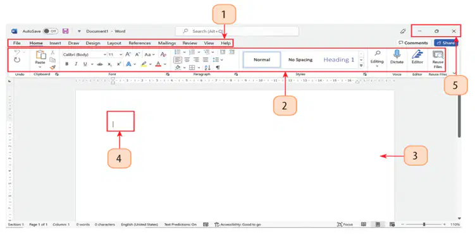Open the Editor pen icon

(x=417, y=54)
